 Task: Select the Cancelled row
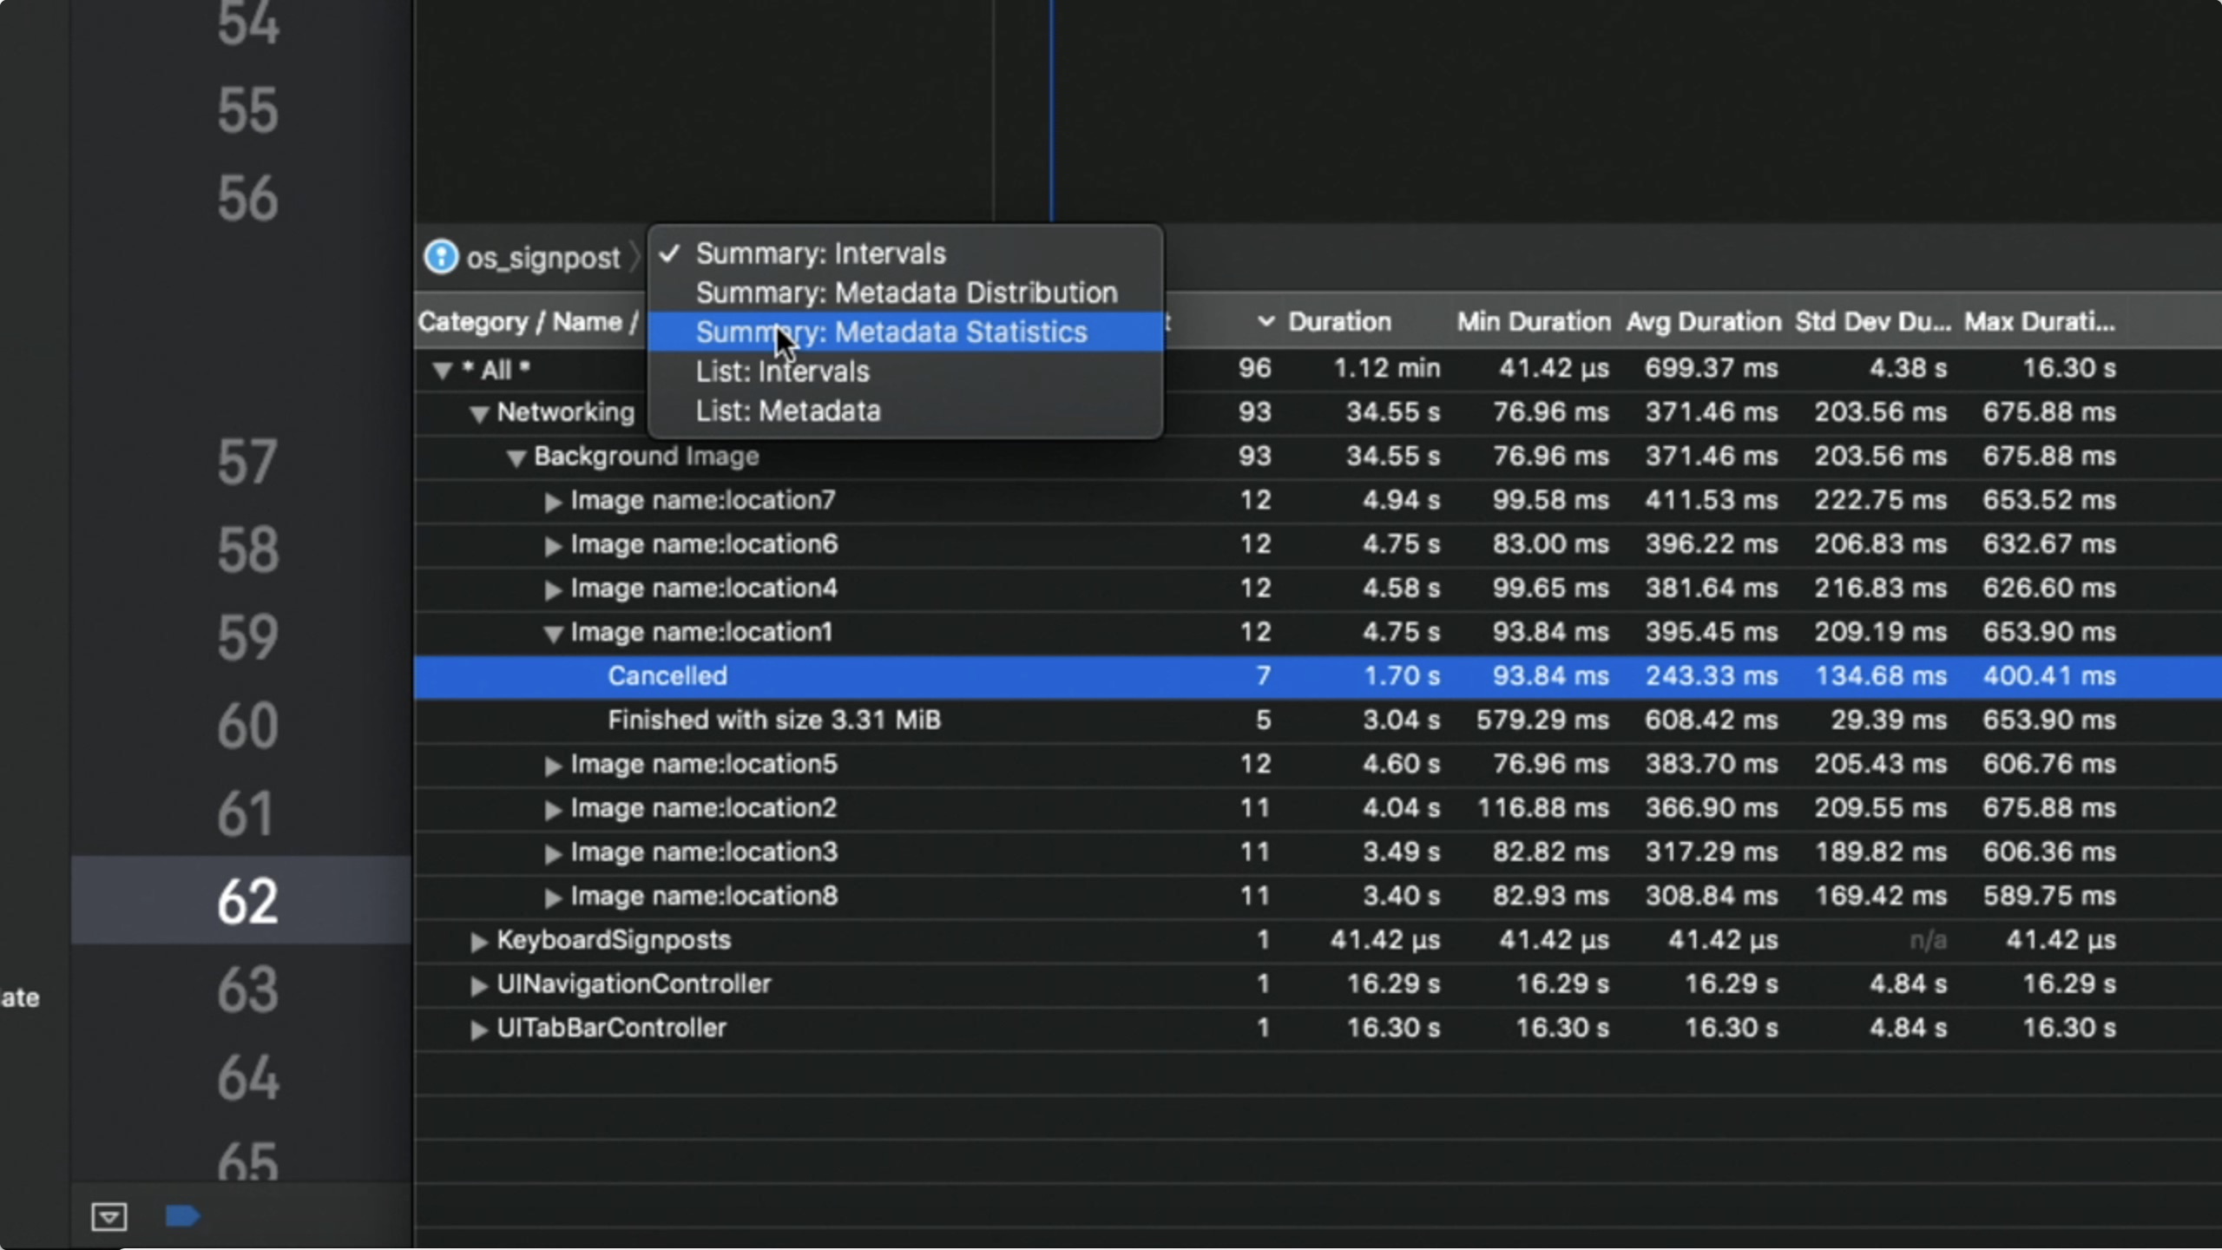(667, 676)
